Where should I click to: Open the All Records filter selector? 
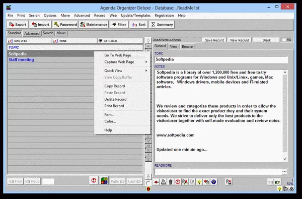coord(120,41)
